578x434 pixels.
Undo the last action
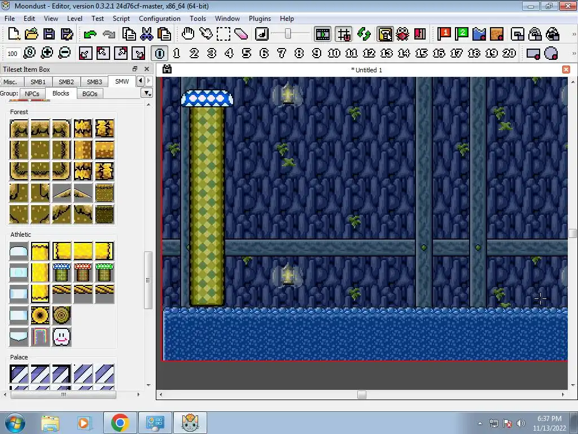point(90,34)
